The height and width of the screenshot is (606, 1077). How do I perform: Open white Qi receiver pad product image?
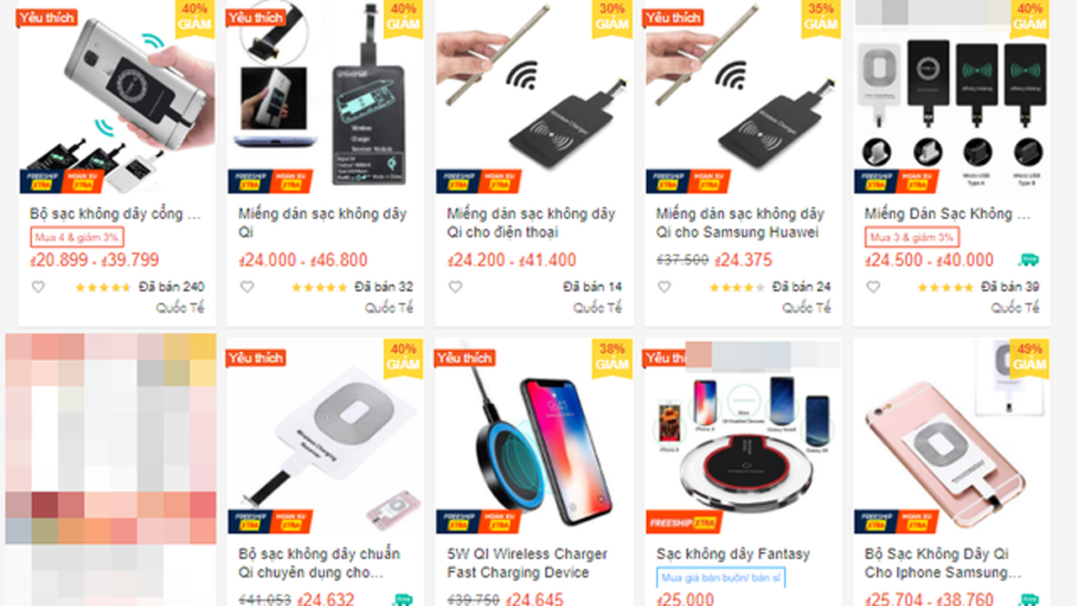point(325,436)
